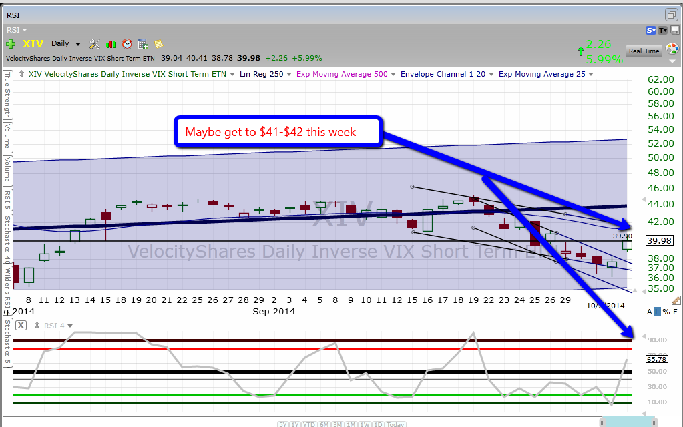Click the right grip of the time scrollbar
683x427 pixels.
(654, 422)
